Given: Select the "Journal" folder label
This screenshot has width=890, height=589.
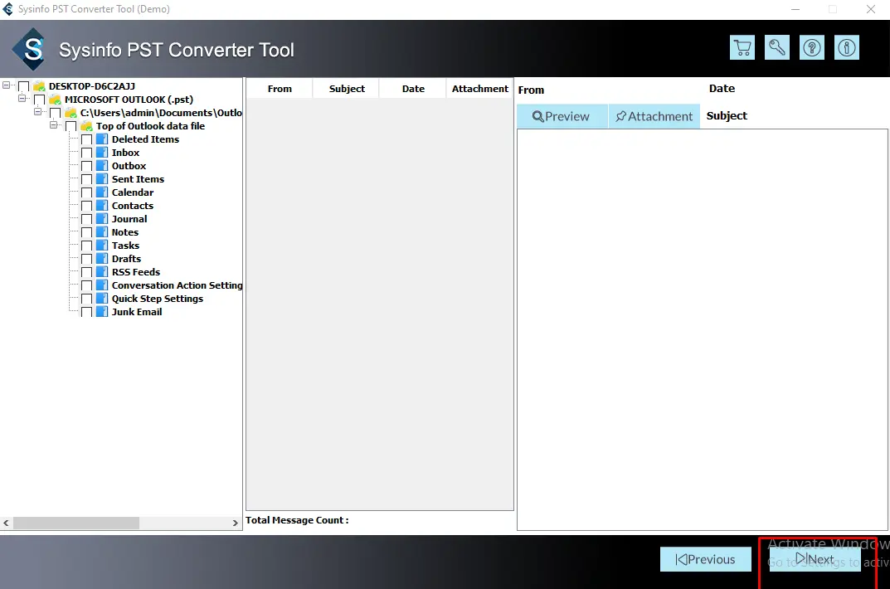Looking at the screenshot, I should tap(129, 219).
